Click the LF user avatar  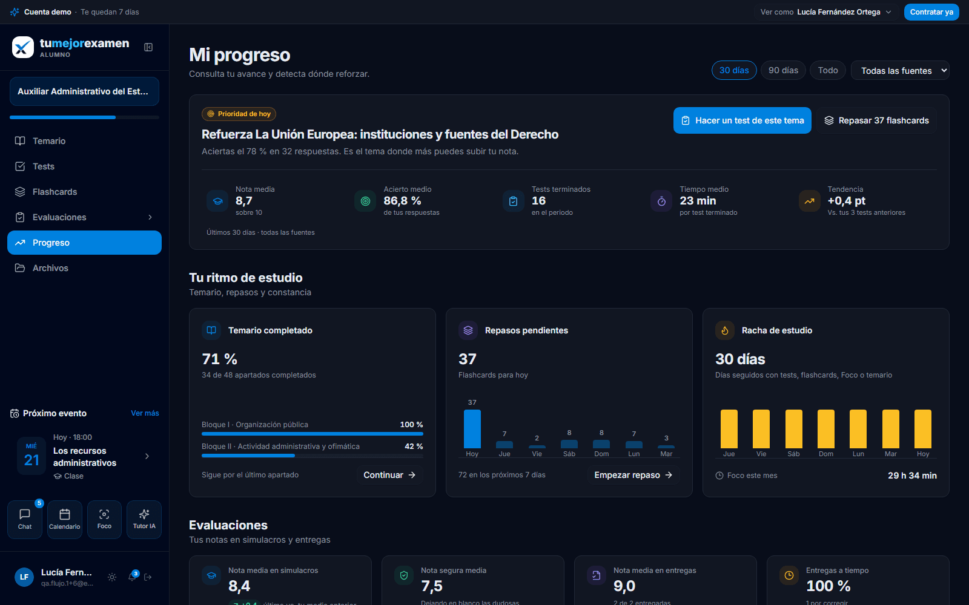pyautogui.click(x=24, y=577)
